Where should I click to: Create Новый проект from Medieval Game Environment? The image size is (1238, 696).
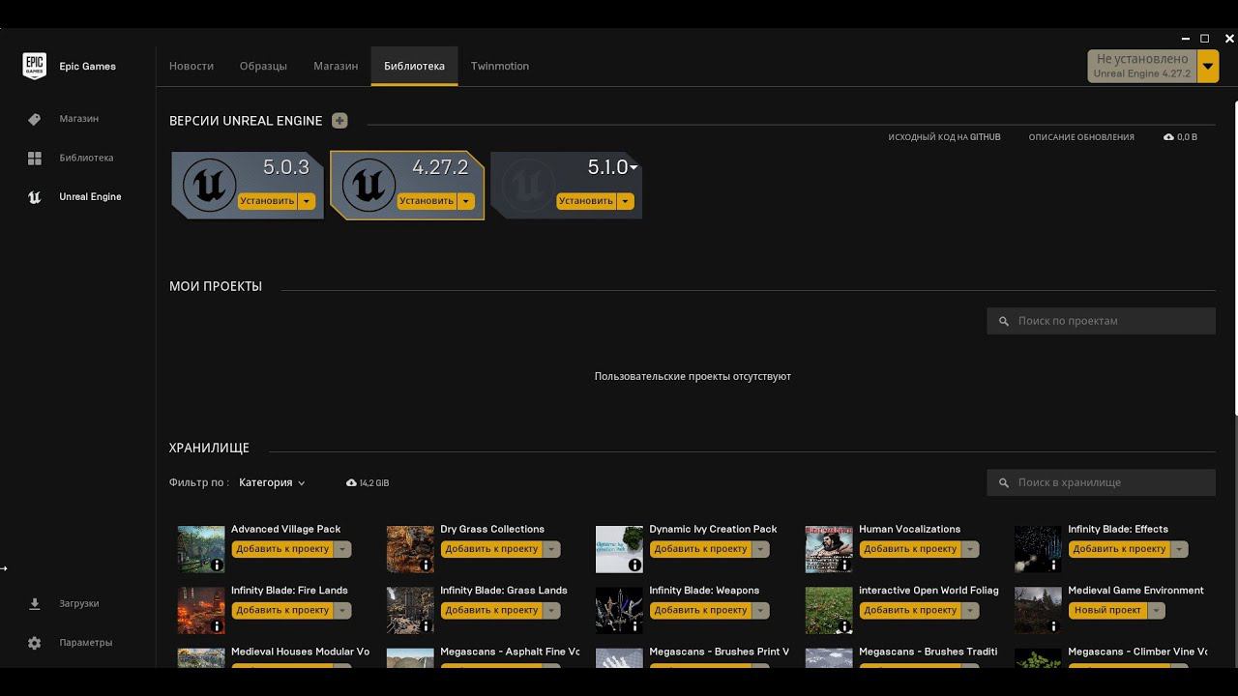(x=1108, y=611)
